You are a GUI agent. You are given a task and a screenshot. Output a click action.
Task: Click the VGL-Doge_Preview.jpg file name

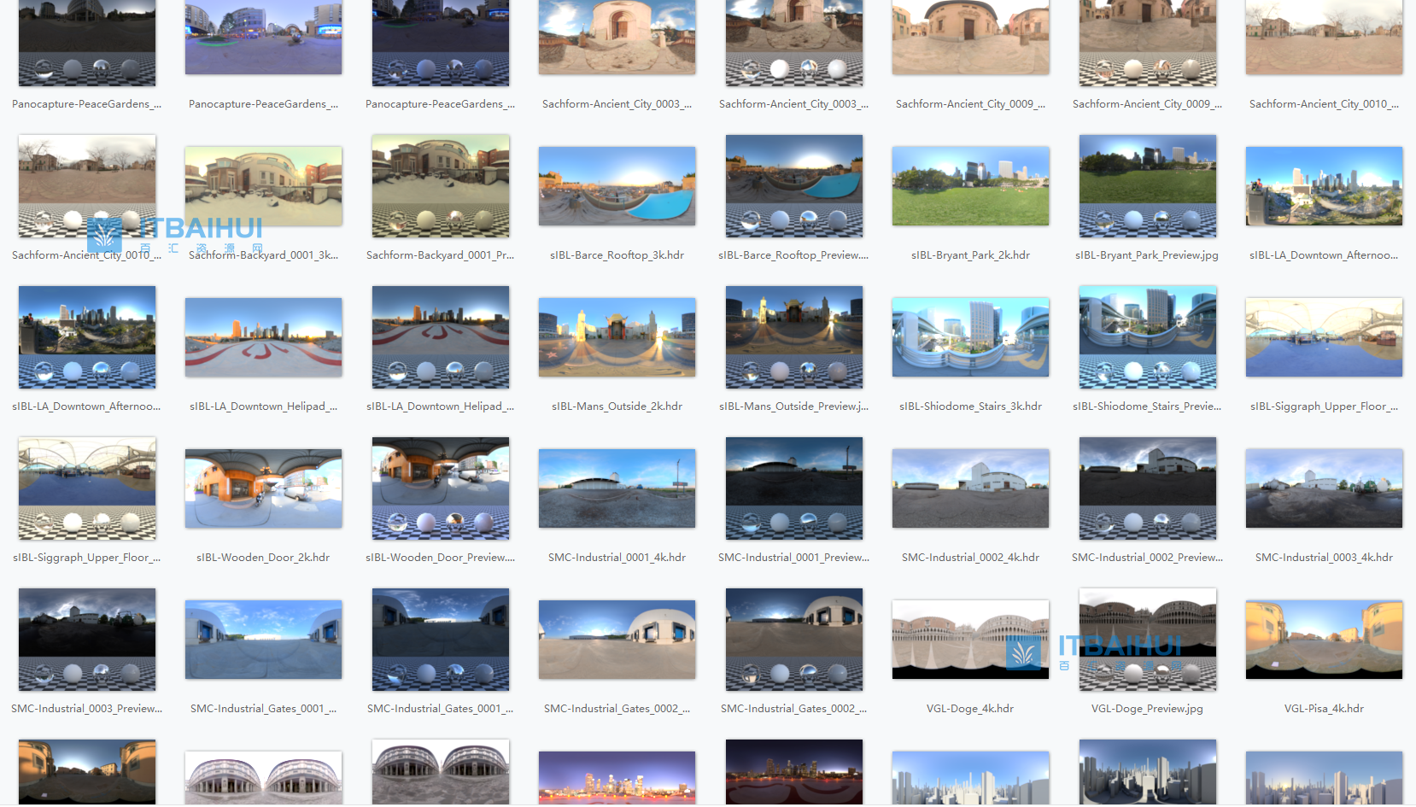click(1147, 709)
